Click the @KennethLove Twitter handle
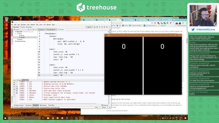 [205, 30]
